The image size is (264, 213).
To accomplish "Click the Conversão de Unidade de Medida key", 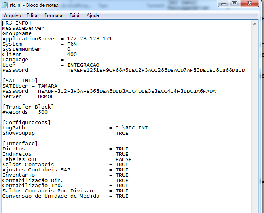I will click(51, 196).
